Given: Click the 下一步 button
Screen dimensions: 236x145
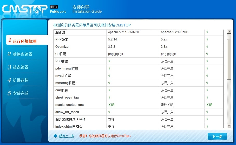Looking at the screenshot, I should [217, 136].
